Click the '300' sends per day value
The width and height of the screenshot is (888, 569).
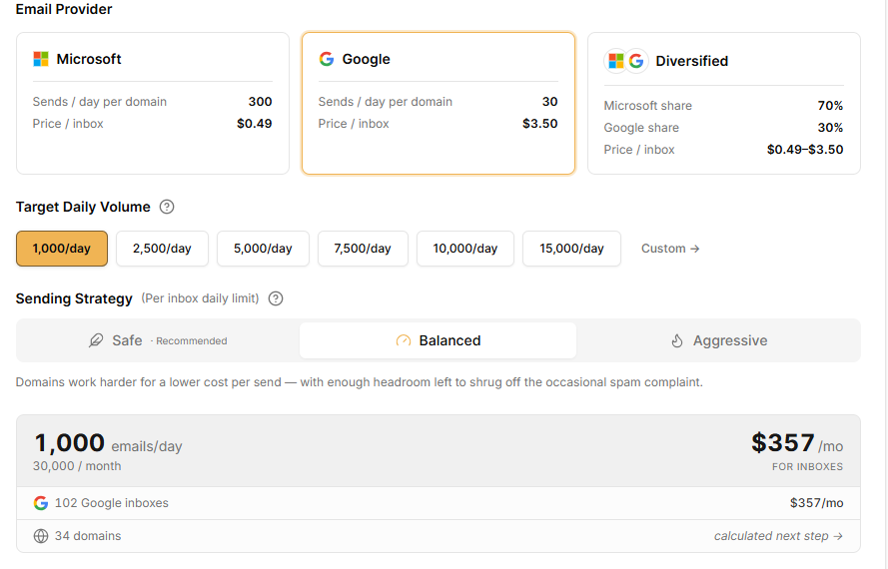click(260, 102)
